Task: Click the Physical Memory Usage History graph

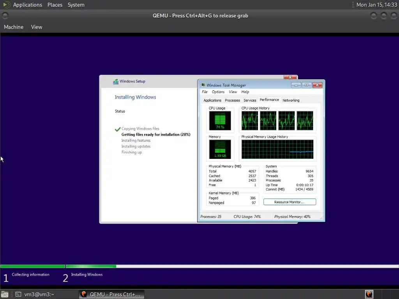Action: [x=277, y=149]
